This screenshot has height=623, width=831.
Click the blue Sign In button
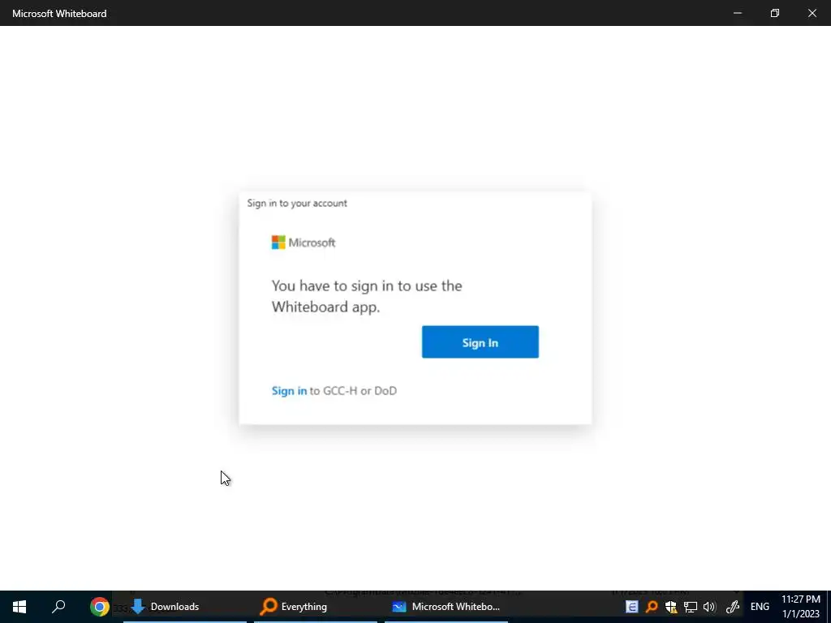point(480,342)
